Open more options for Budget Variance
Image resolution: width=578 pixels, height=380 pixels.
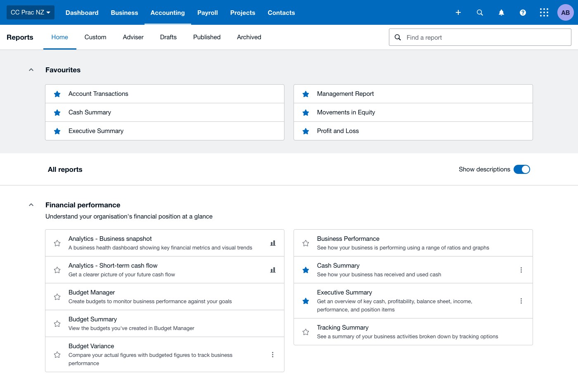point(272,355)
